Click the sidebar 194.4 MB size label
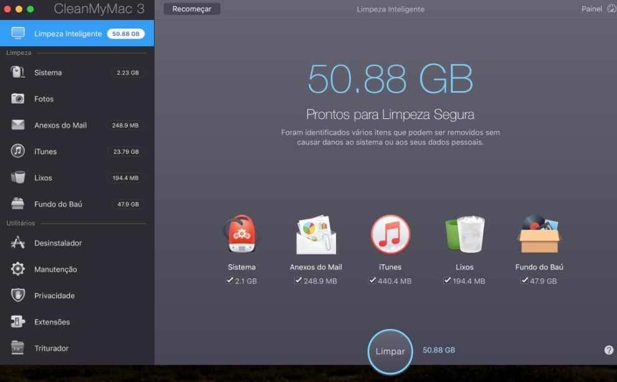 (x=125, y=178)
